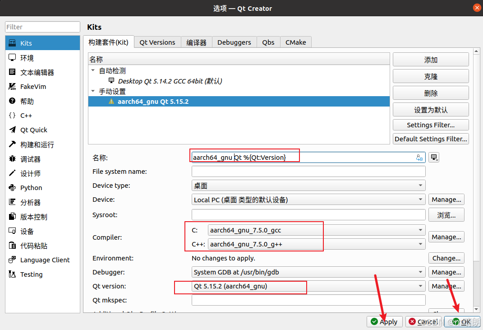Open the Language Client settings category
Viewport: 483px width, 330px height.
(x=42, y=260)
